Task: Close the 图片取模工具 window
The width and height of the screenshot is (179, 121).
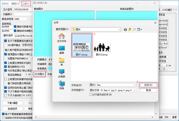Action: [x=155, y=3]
